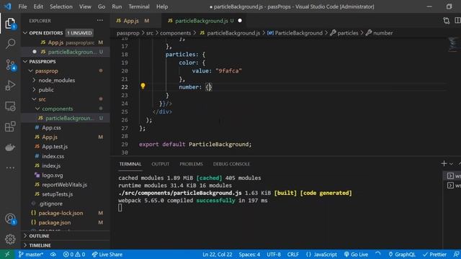
Task: Open the Go menu
Action: point(102,6)
